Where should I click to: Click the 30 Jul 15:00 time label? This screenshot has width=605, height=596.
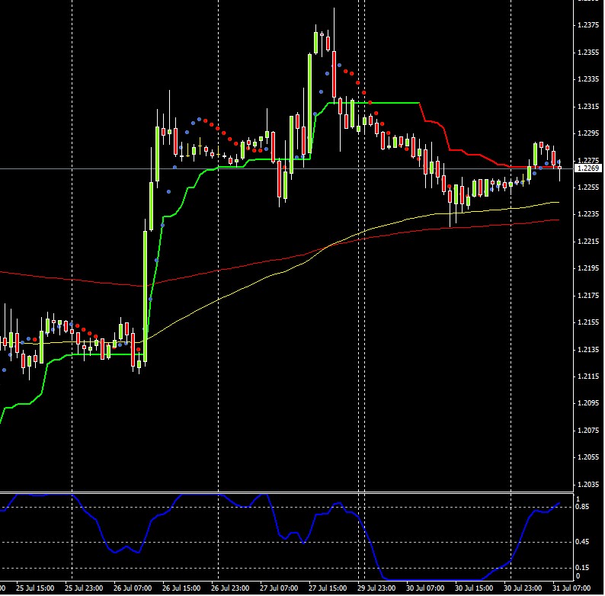[x=474, y=588]
